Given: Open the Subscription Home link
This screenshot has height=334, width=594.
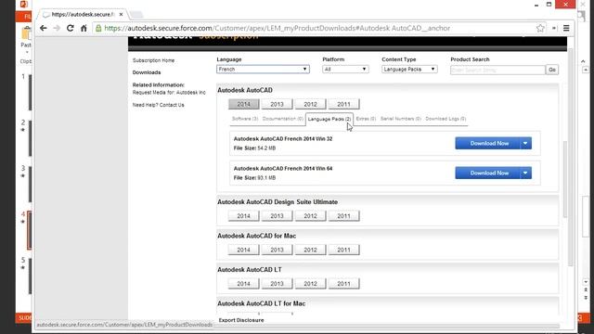Looking at the screenshot, I should coord(153,60).
